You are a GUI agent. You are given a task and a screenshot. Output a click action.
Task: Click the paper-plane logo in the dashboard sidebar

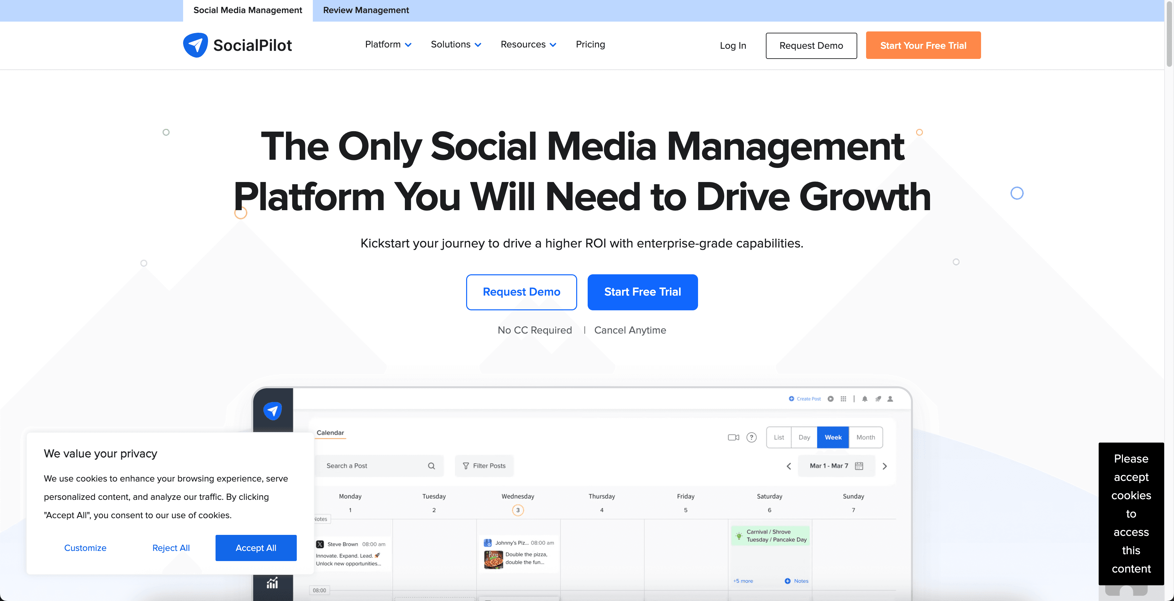click(273, 411)
